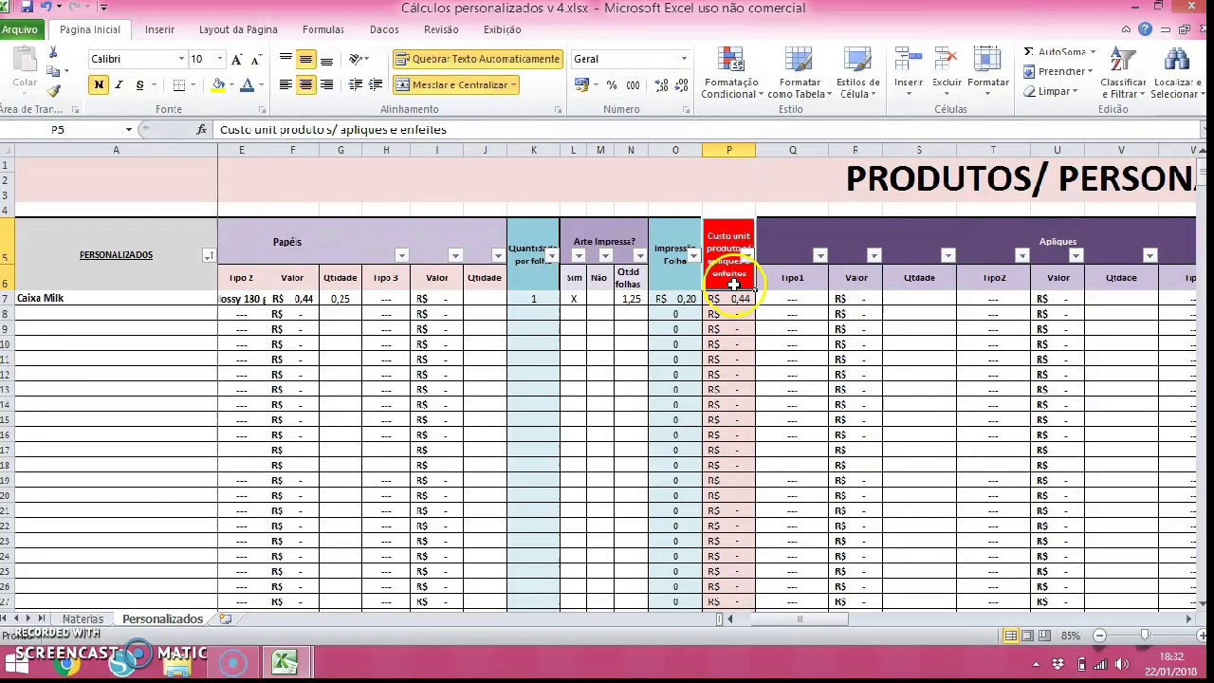The width and height of the screenshot is (1214, 683).
Task: Switch to the Revisão tab
Action: pyautogui.click(x=441, y=29)
